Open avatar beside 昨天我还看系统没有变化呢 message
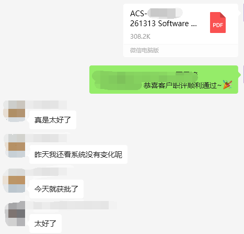This screenshot has width=244, height=234. 15,146
